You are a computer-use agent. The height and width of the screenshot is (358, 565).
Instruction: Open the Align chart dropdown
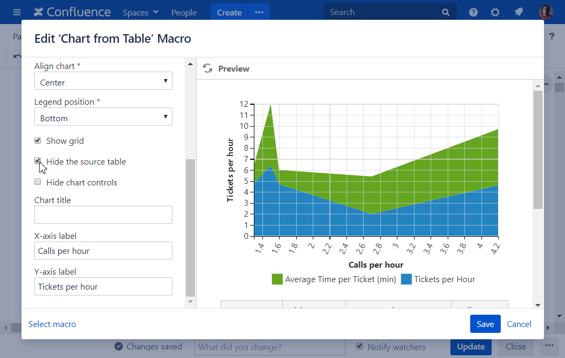click(103, 81)
